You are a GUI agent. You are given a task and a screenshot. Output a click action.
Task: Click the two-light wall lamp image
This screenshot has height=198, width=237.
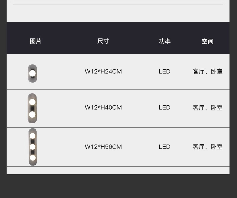32,108
